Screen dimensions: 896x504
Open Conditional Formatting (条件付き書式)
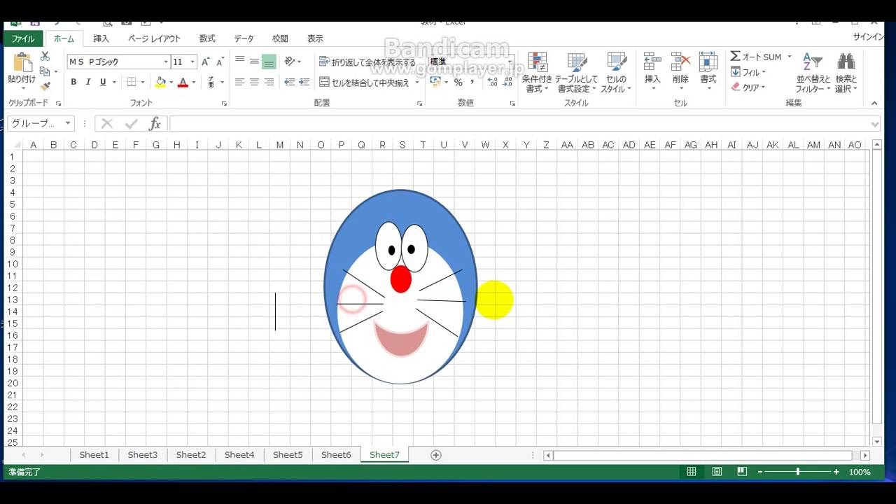pyautogui.click(x=537, y=73)
